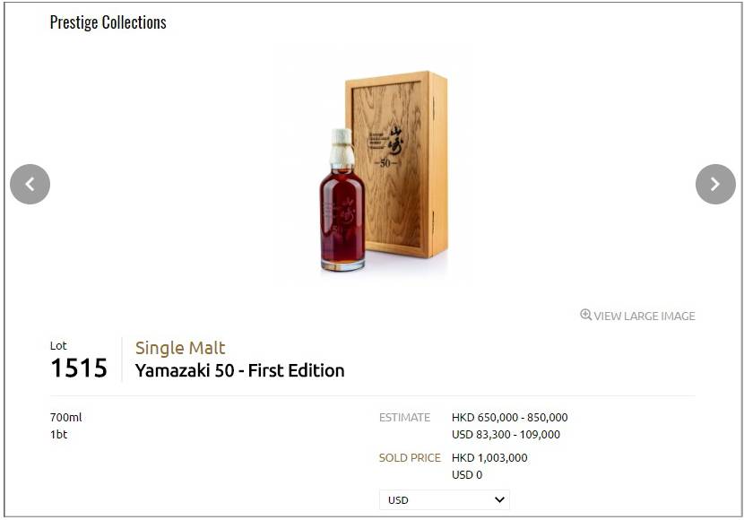Click the lot number 1515
This screenshot has width=744, height=520.
pyautogui.click(x=79, y=368)
